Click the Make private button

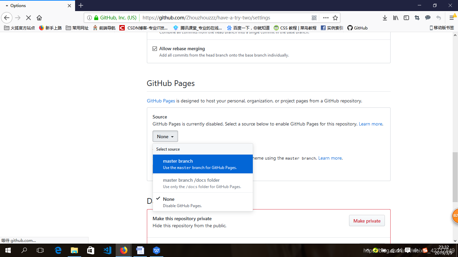pos(367,221)
